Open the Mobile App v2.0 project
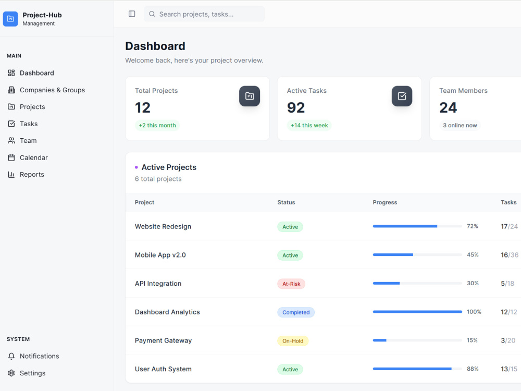Image resolution: width=521 pixels, height=391 pixels. click(x=323, y=255)
